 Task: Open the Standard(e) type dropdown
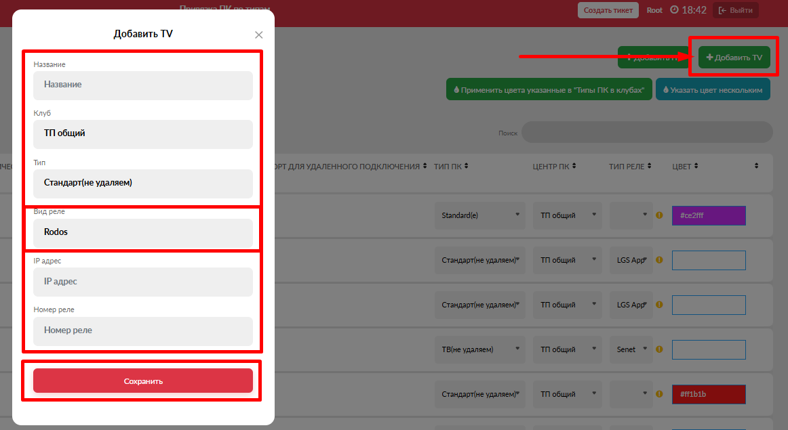[x=480, y=215]
